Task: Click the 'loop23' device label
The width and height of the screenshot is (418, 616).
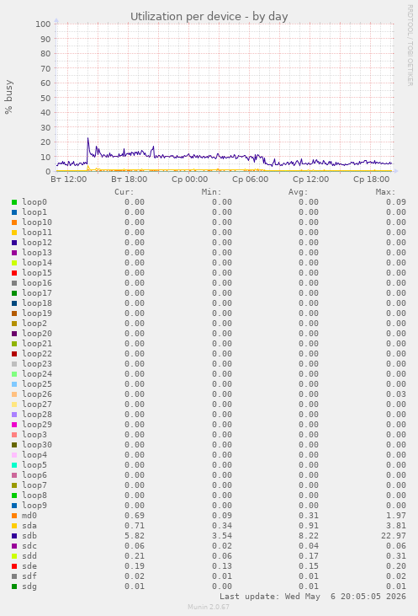Action: pos(37,364)
